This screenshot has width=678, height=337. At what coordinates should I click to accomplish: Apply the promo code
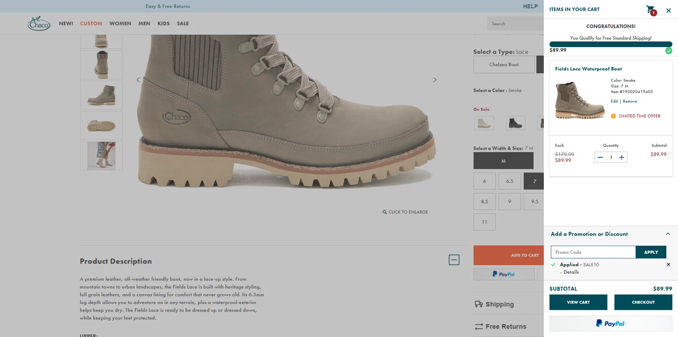click(x=651, y=252)
